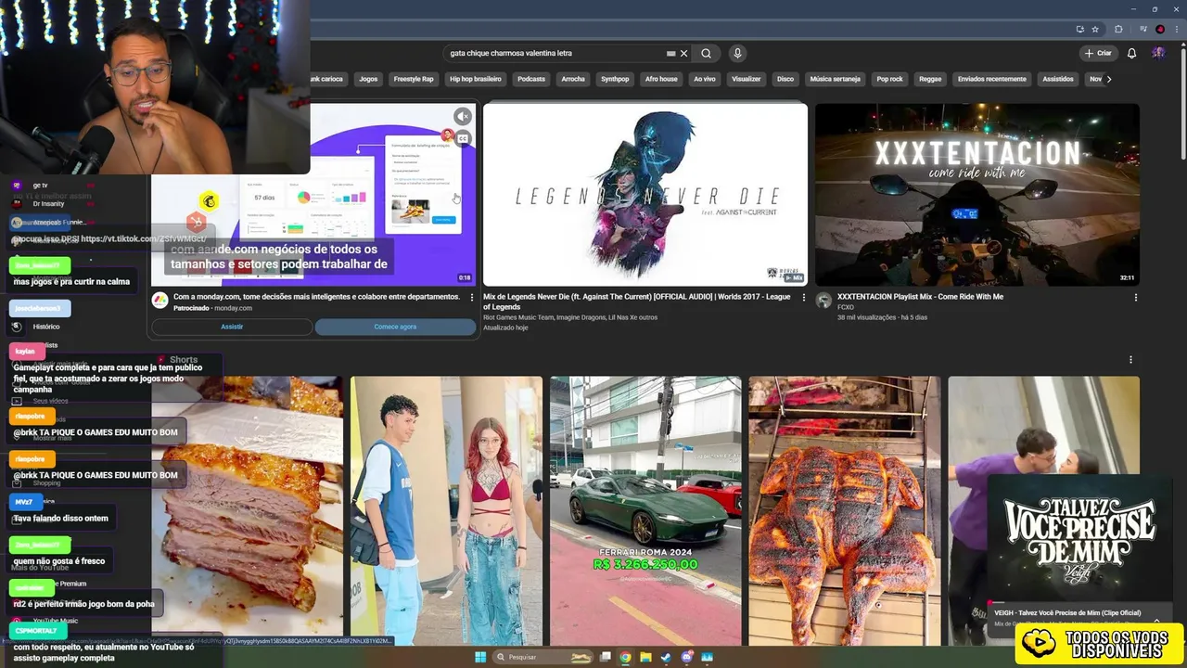Open the FCXO channel avatar
This screenshot has height=668, width=1187.
click(823, 300)
